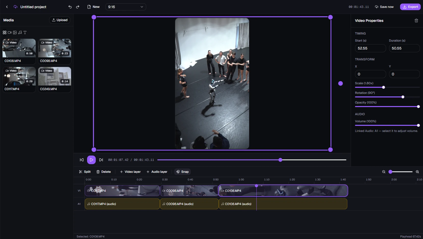
Task: Skip to end of timeline
Action: click(x=101, y=160)
